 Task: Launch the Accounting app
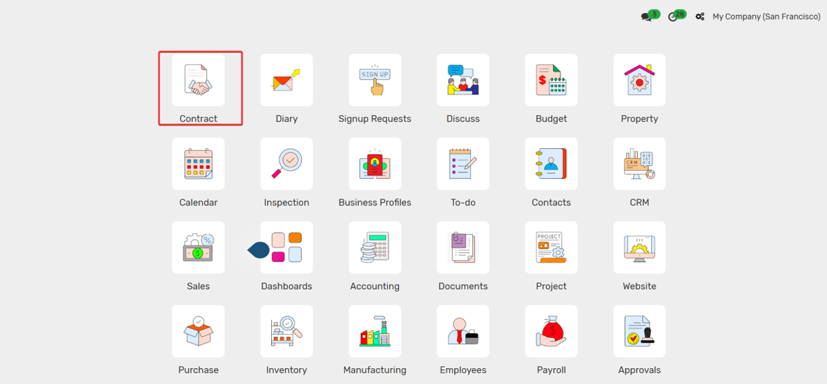375,247
